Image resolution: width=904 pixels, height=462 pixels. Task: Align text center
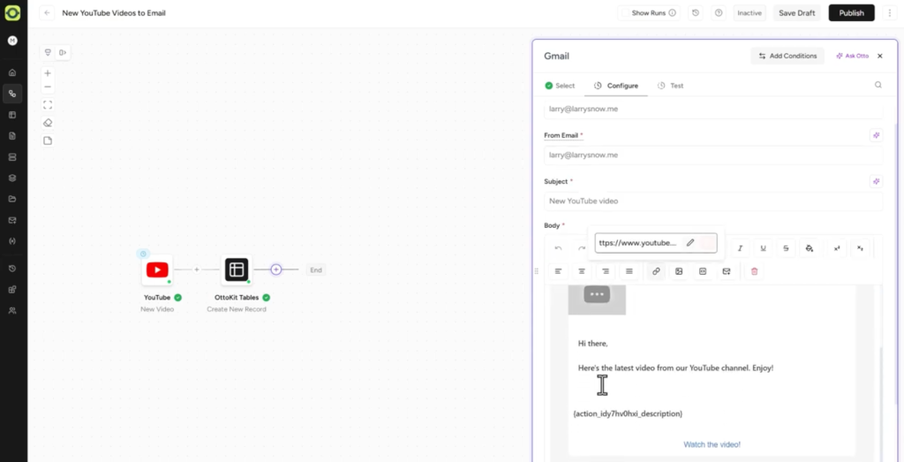pyautogui.click(x=582, y=271)
